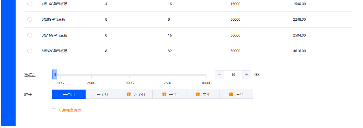Set data disk slider to 500G mark
Image resolution: width=363 pixels, height=128 pixels.
point(129,75)
